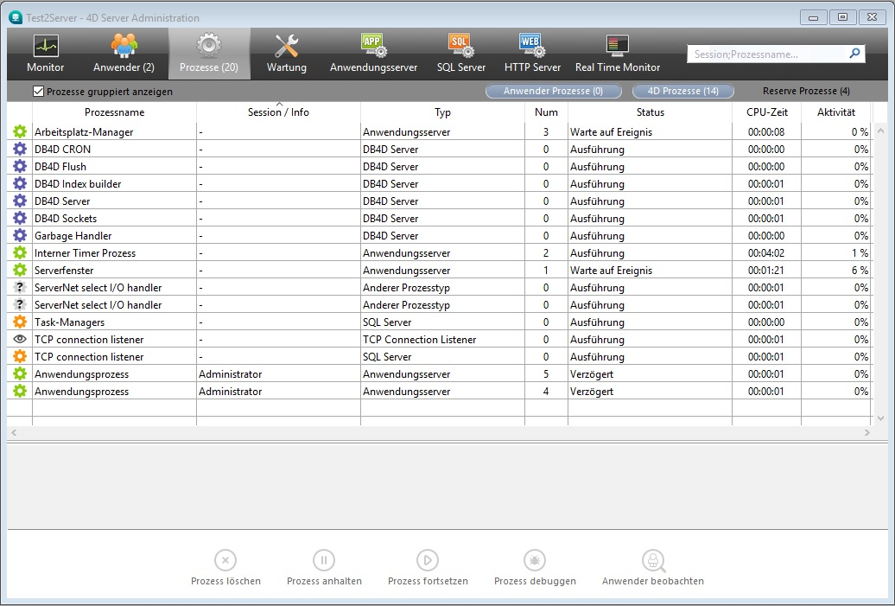Click inside the Session search field
The image size is (895, 606).
click(x=765, y=54)
